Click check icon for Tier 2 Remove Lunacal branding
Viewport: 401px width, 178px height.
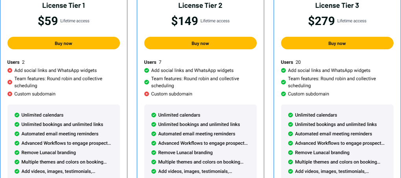coord(154,153)
